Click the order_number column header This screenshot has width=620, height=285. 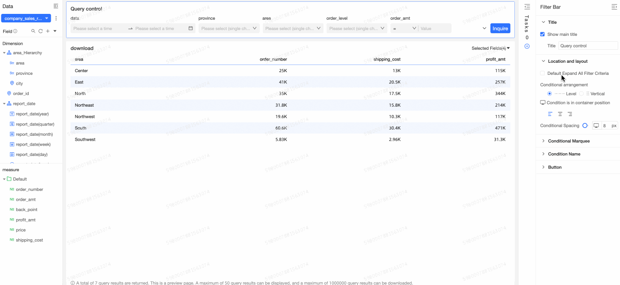(273, 59)
